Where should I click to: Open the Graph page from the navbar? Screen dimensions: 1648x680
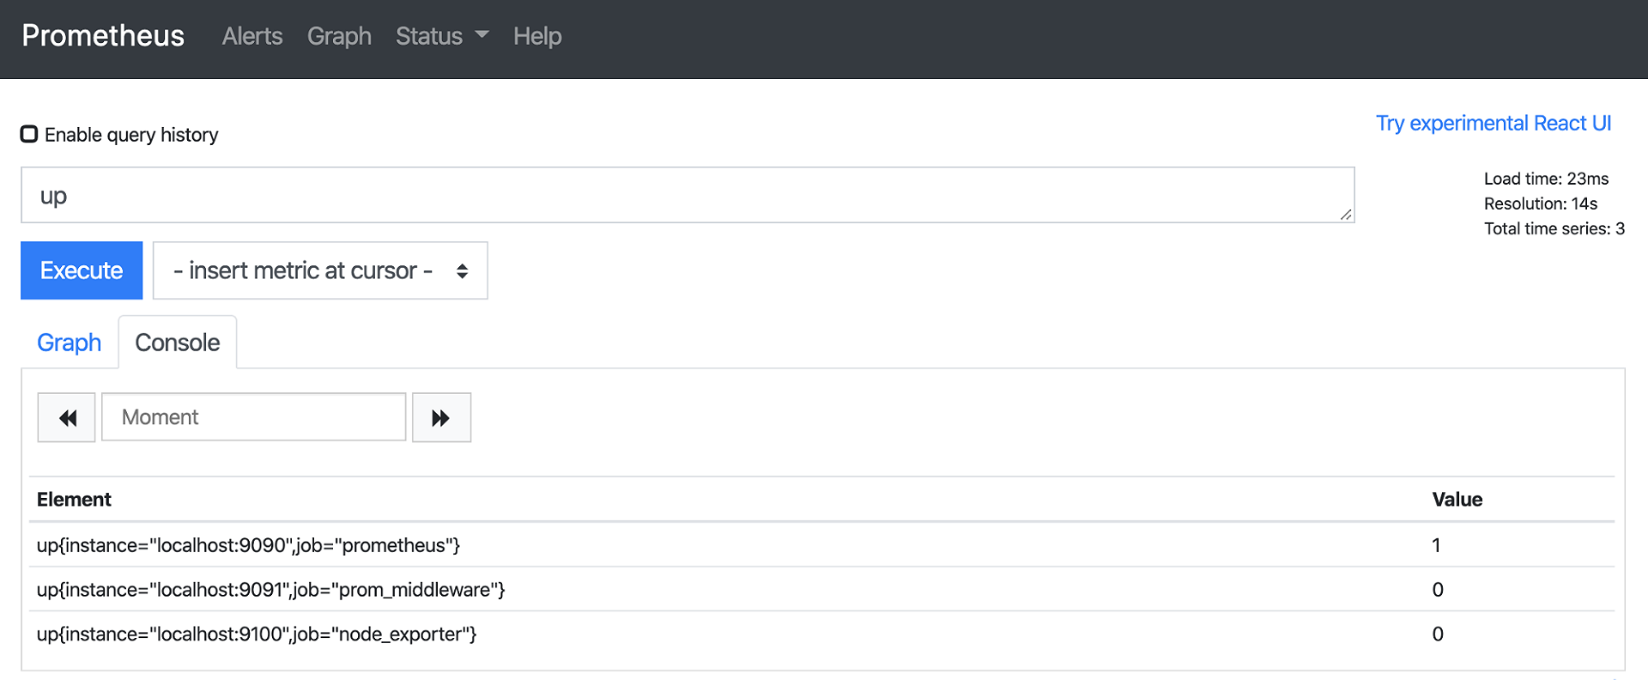click(339, 36)
